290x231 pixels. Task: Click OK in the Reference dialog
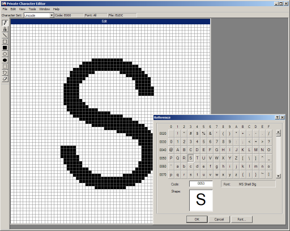point(197,219)
